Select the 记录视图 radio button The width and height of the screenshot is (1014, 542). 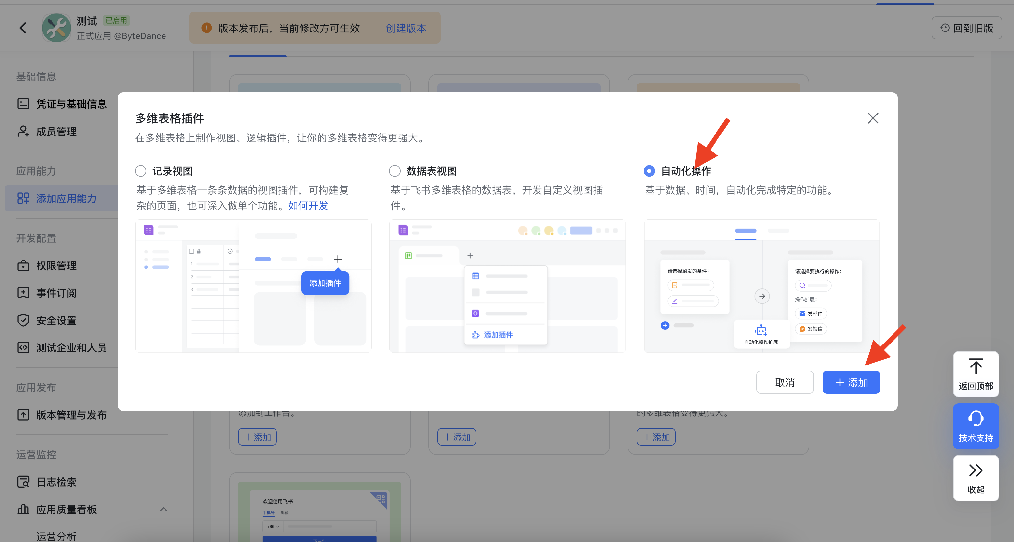click(141, 171)
